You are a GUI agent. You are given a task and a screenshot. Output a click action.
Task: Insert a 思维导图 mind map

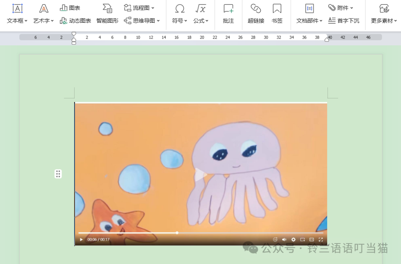(x=142, y=20)
